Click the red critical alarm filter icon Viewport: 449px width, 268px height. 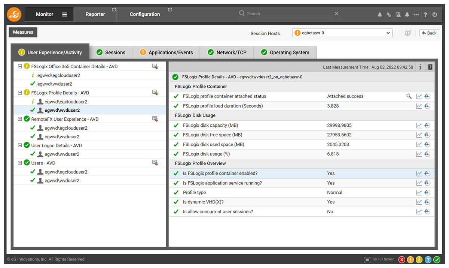402,260
